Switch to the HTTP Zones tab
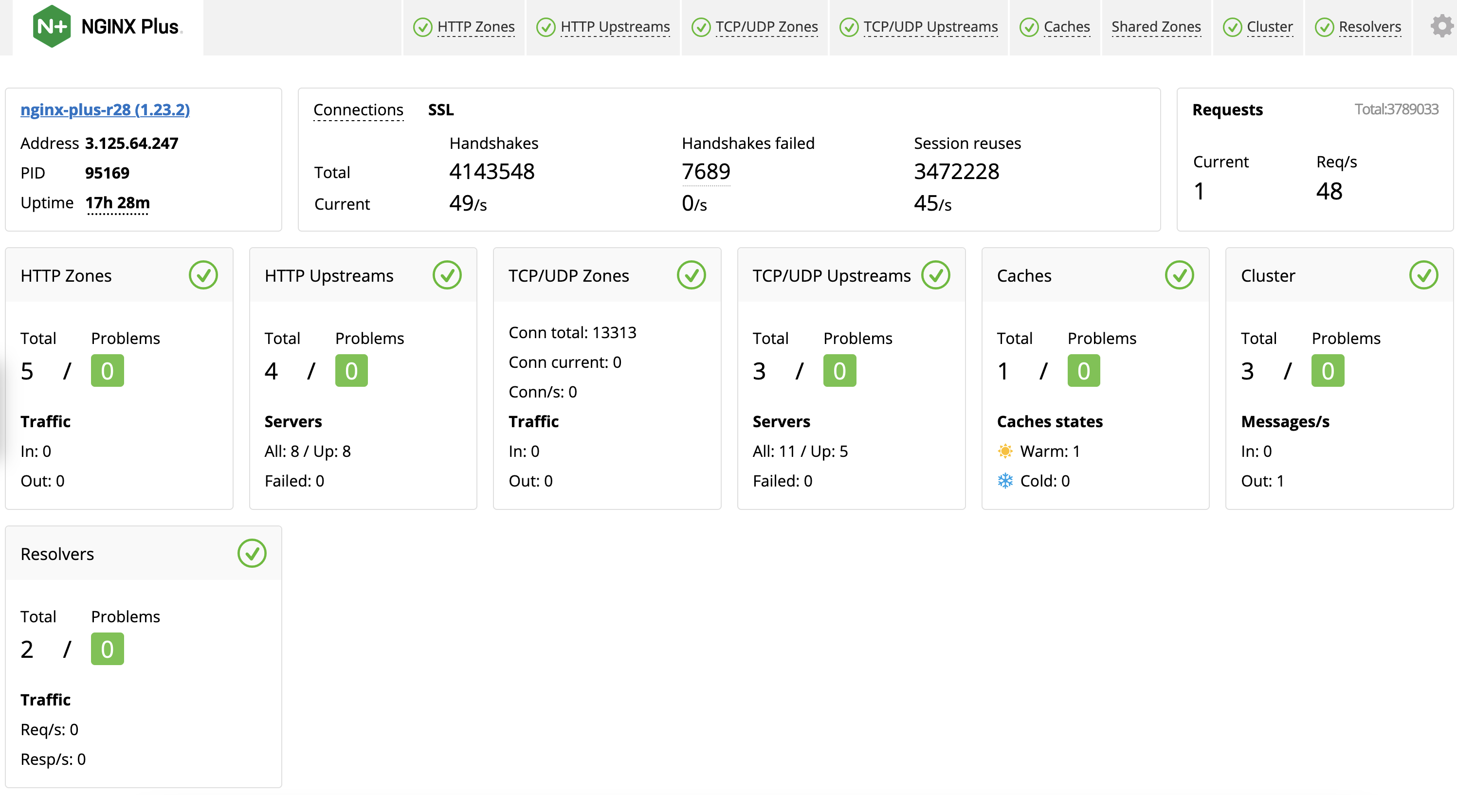 pyautogui.click(x=475, y=27)
